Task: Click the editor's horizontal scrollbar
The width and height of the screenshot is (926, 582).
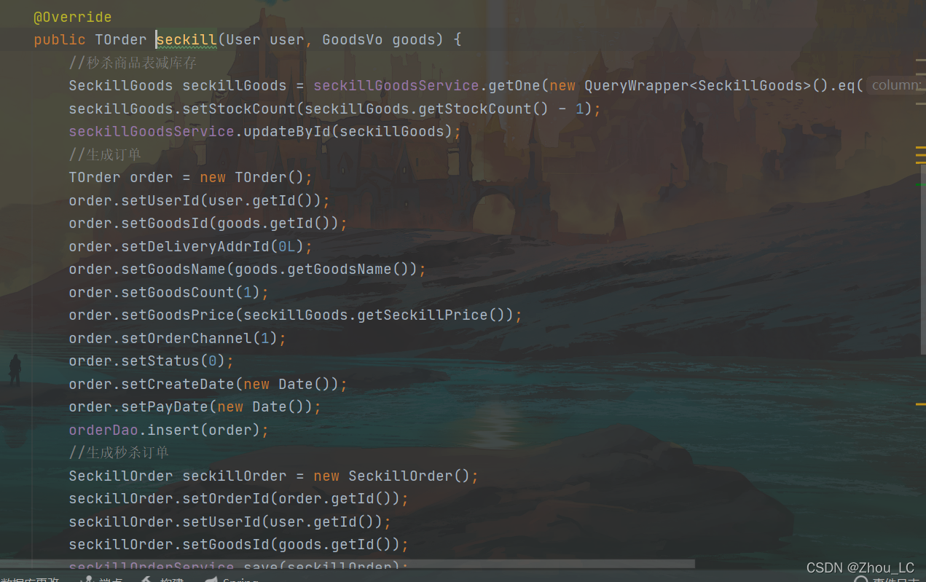Action: tap(348, 564)
